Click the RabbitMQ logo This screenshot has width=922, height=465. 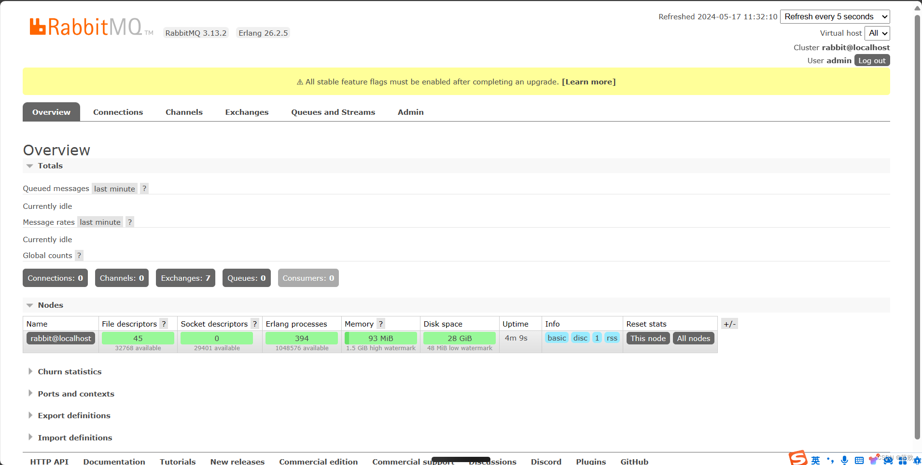91,27
